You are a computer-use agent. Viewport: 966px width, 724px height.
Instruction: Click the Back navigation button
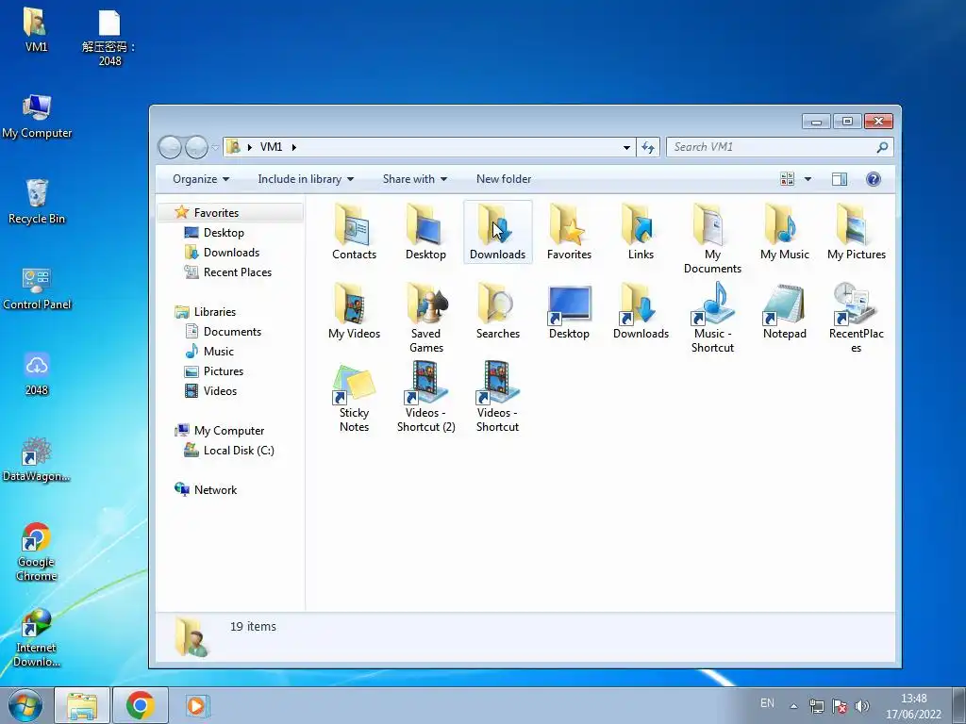tap(170, 147)
